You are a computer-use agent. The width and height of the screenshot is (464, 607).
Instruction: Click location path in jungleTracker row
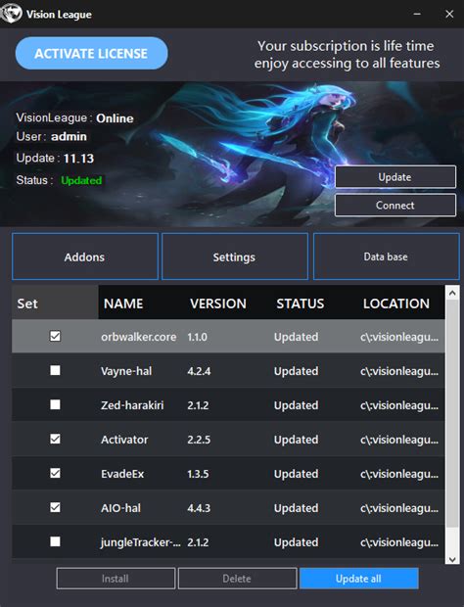[399, 542]
